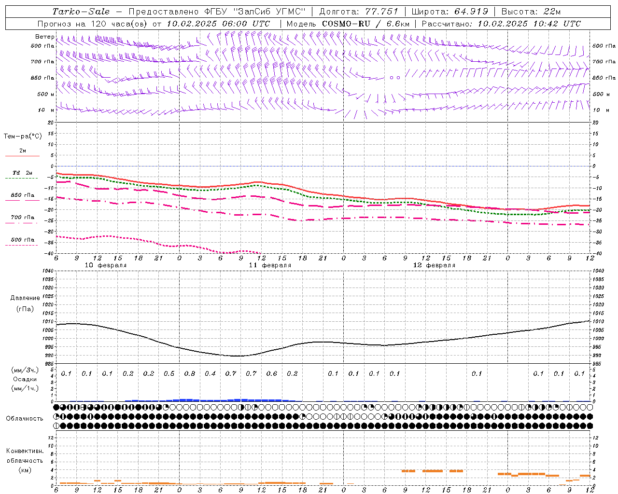Select the Широта: 64.919 header field
618x494 pixels.
(449, 12)
